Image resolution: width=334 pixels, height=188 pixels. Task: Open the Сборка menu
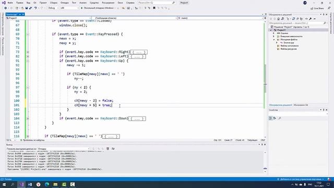tap(53, 3)
